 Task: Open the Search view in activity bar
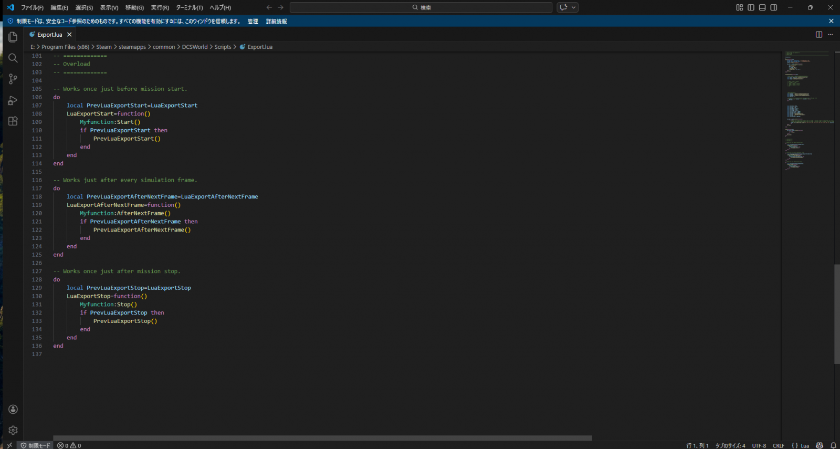point(13,58)
